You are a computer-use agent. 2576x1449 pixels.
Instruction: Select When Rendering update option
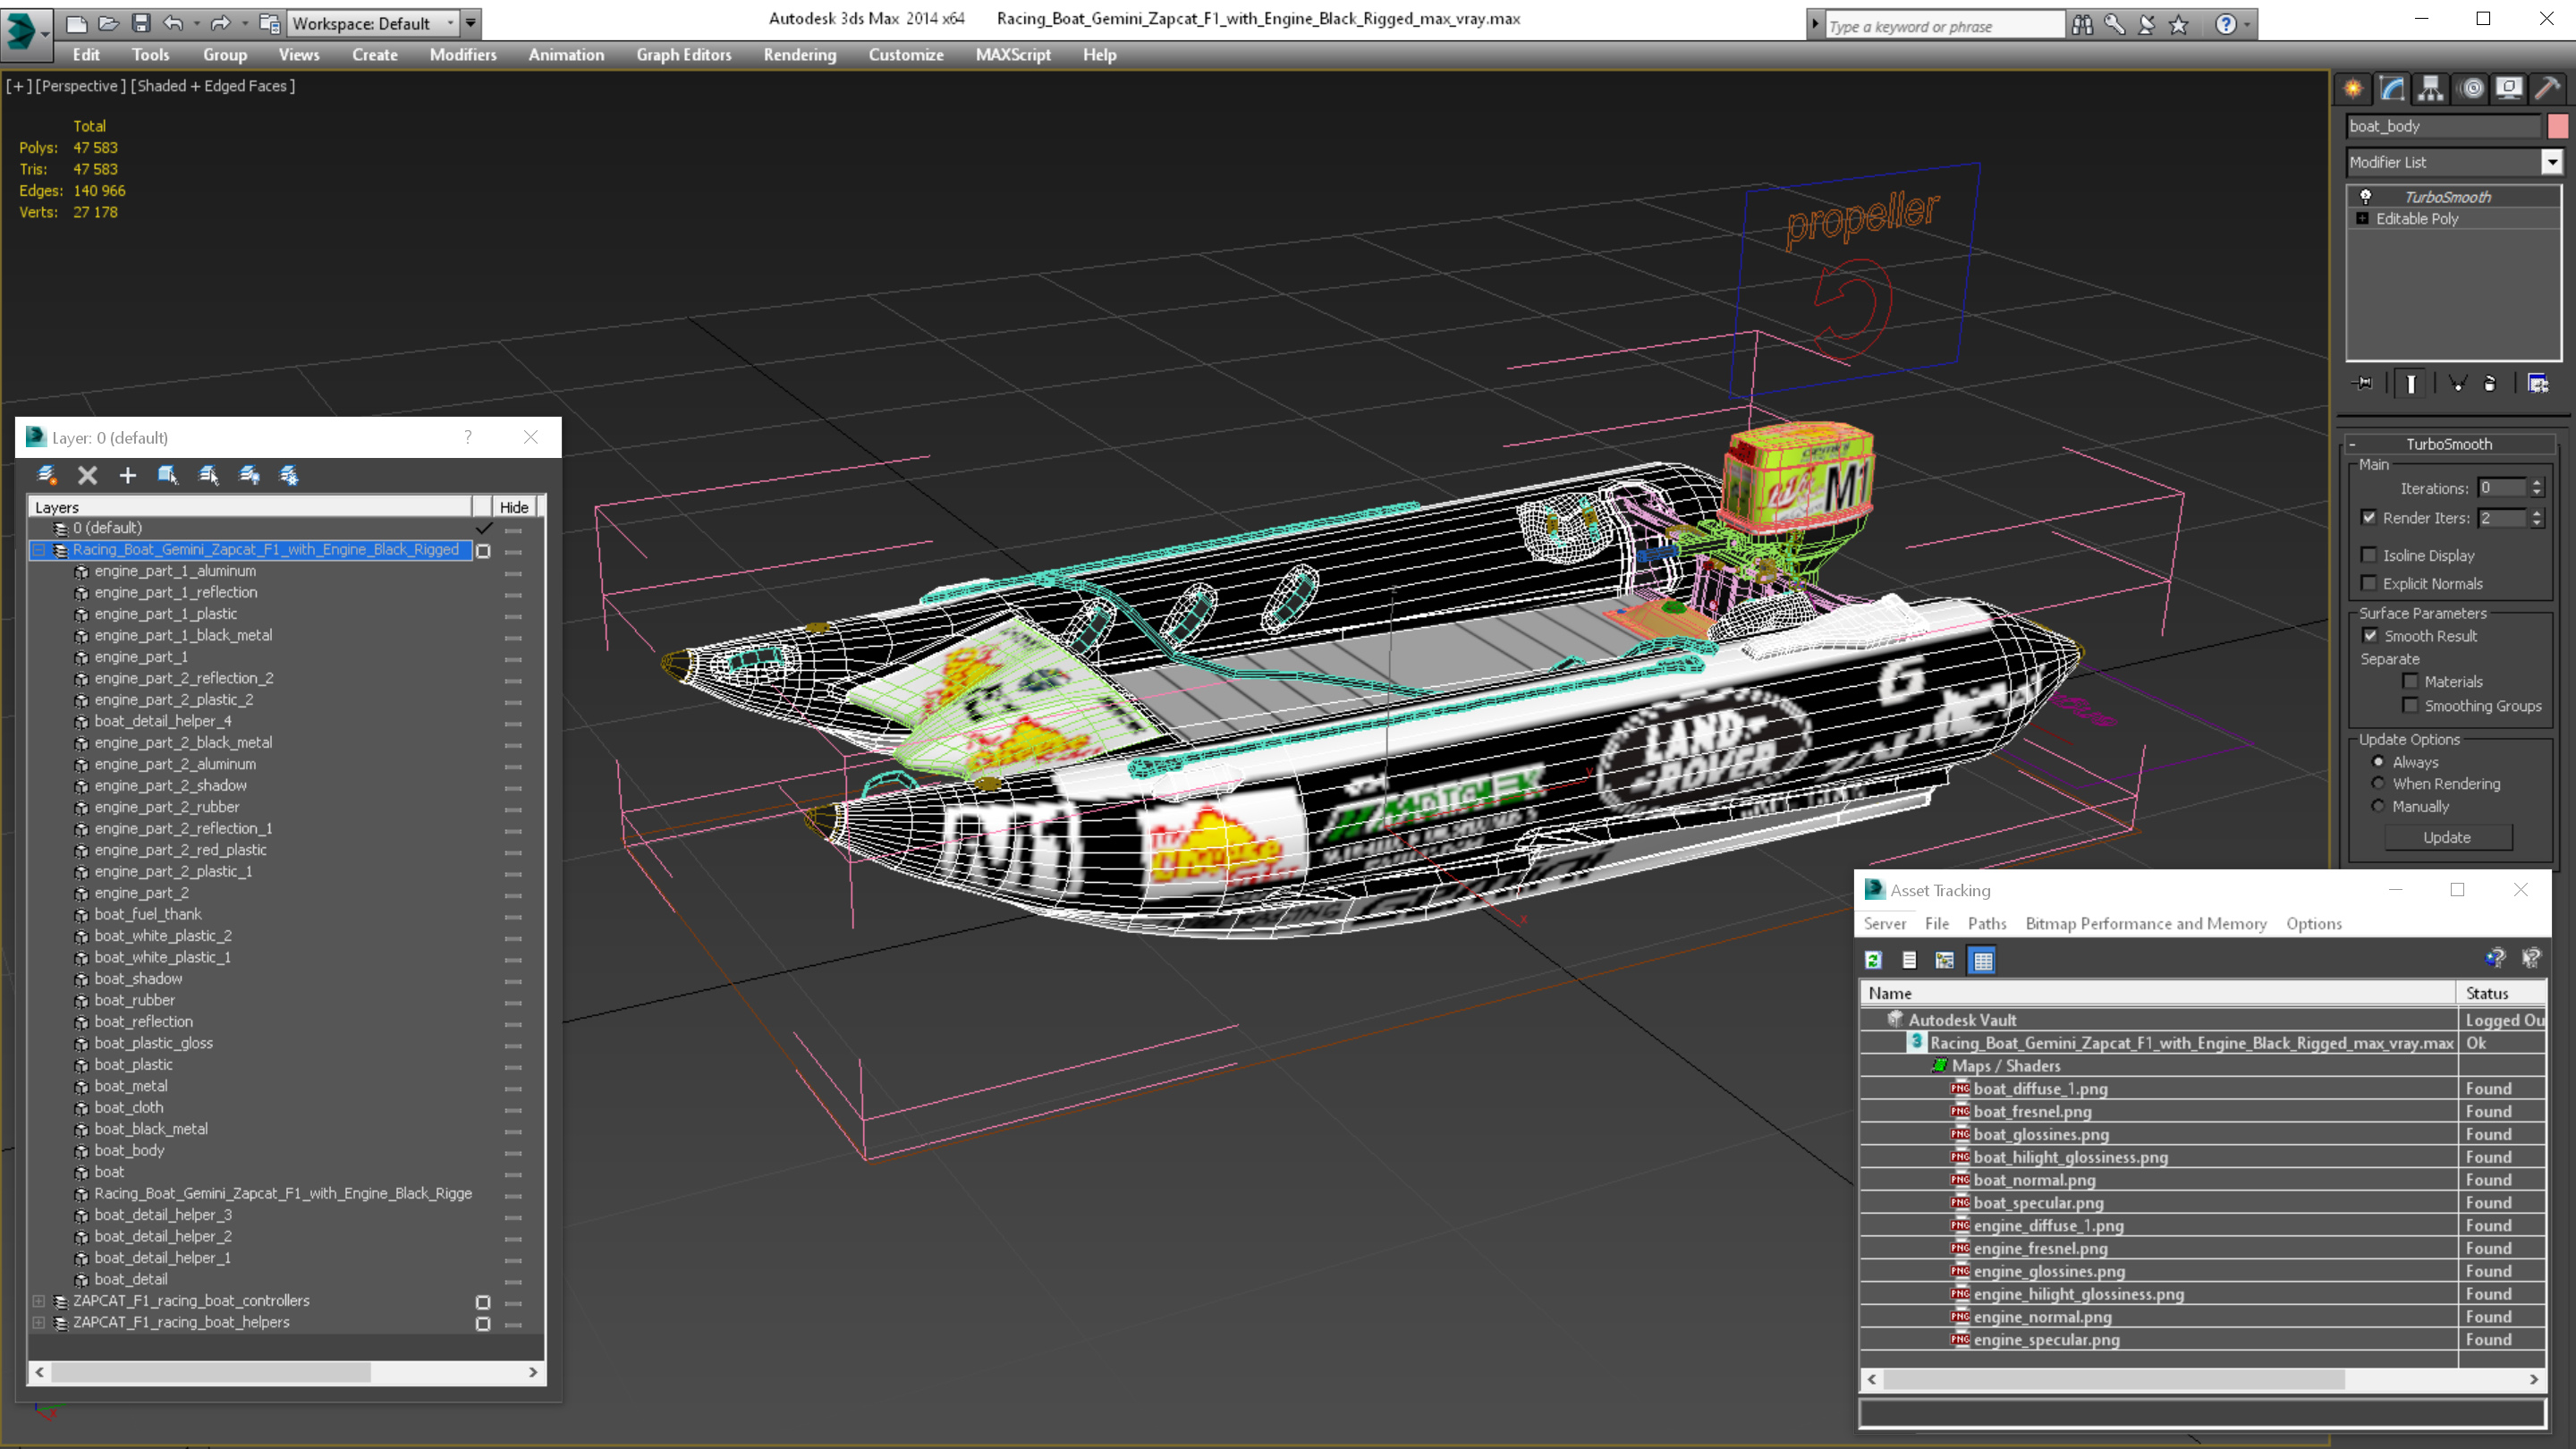click(x=2379, y=783)
